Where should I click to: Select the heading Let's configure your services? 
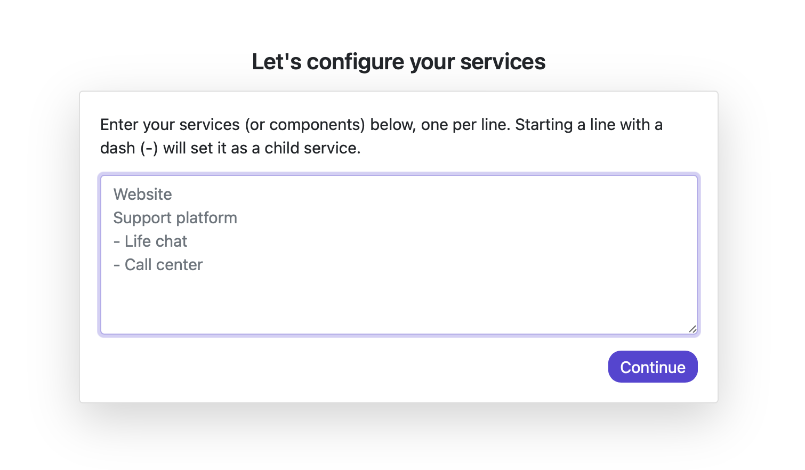coord(399,61)
